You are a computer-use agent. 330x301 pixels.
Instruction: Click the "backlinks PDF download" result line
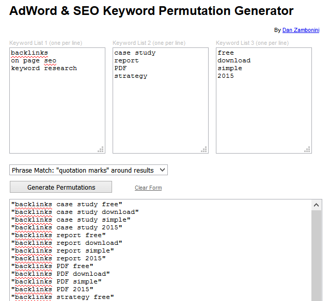[60, 274]
